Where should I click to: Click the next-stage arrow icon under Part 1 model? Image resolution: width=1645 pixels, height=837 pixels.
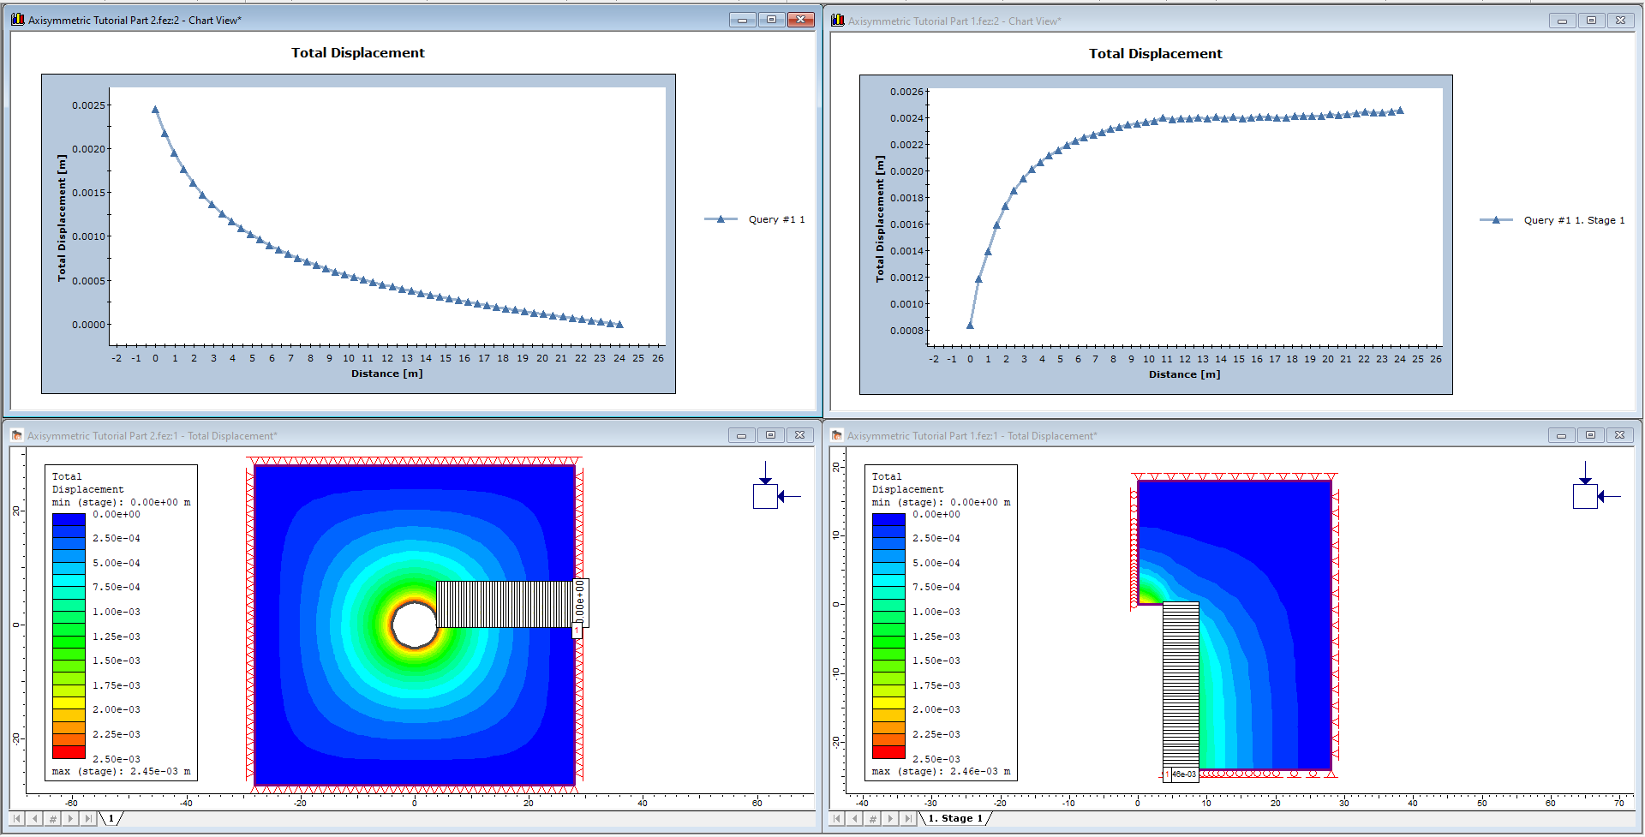click(x=890, y=818)
